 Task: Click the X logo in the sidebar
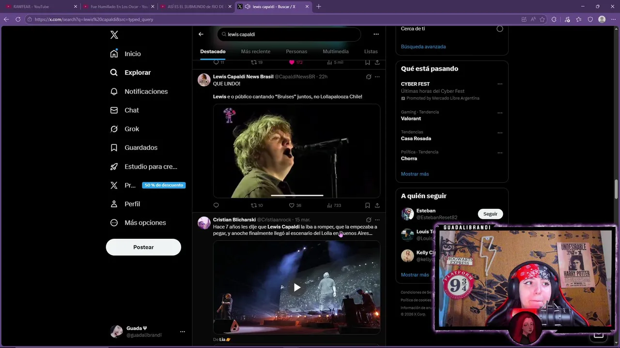114,35
